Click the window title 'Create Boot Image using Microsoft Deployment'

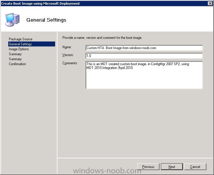pyautogui.click(x=40, y=4)
